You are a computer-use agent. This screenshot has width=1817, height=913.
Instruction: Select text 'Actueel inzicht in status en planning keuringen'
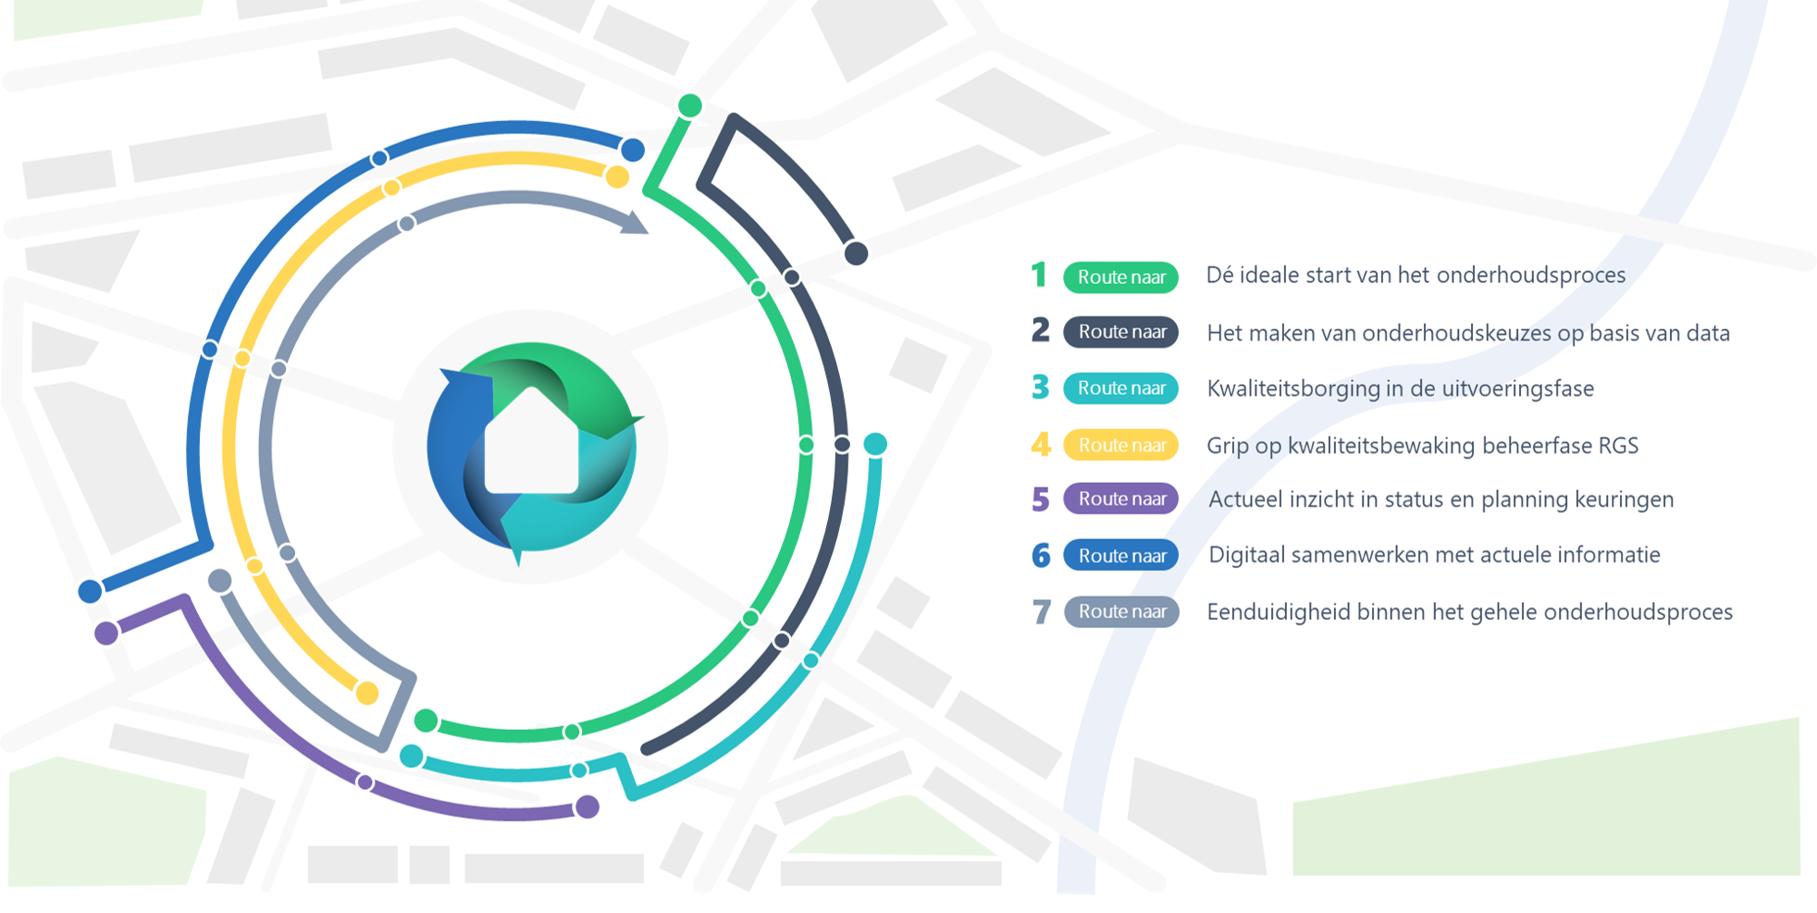tap(1441, 500)
